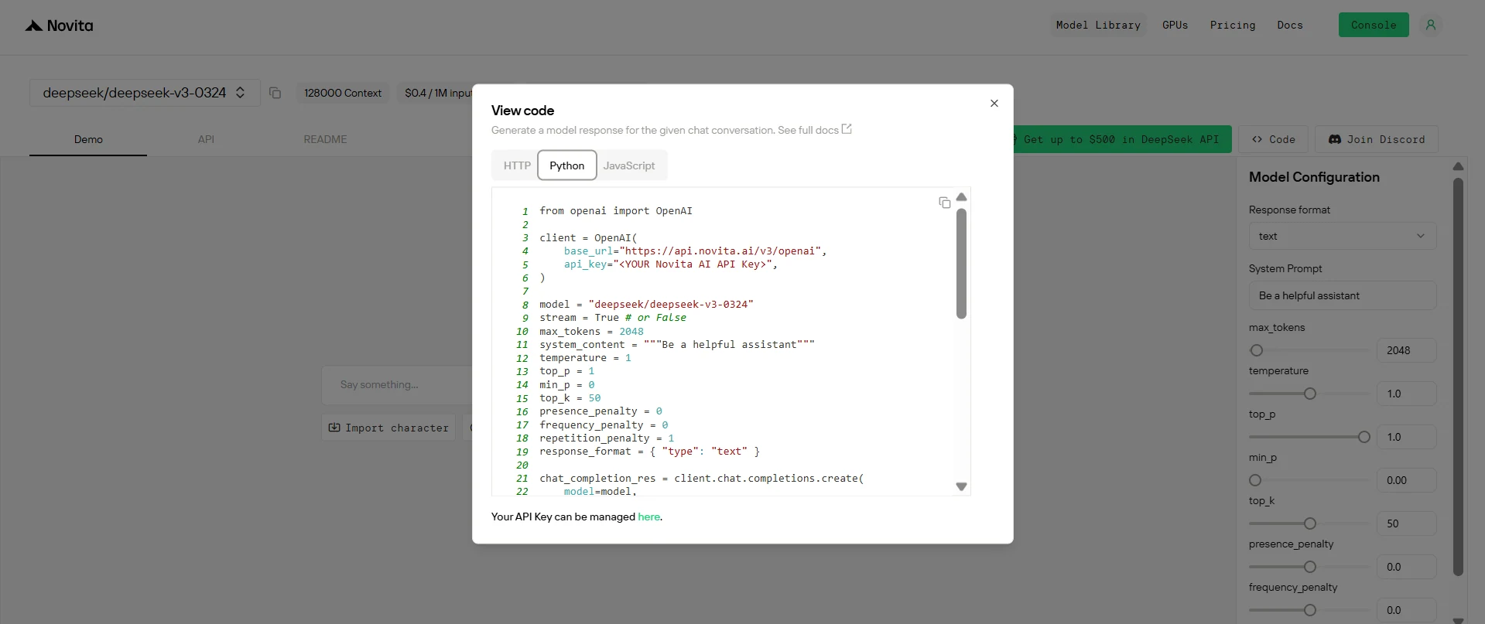Screen dimensions: 1485x624
Task: Click the min_p value field 0.00
Action: pos(1407,480)
